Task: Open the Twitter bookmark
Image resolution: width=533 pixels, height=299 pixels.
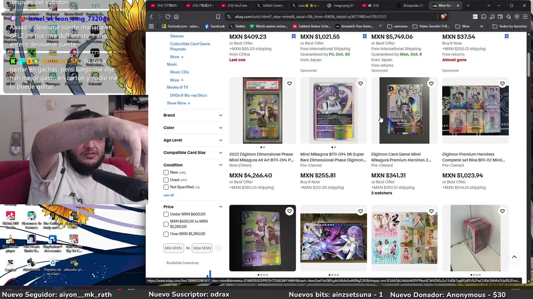Action: point(237,26)
